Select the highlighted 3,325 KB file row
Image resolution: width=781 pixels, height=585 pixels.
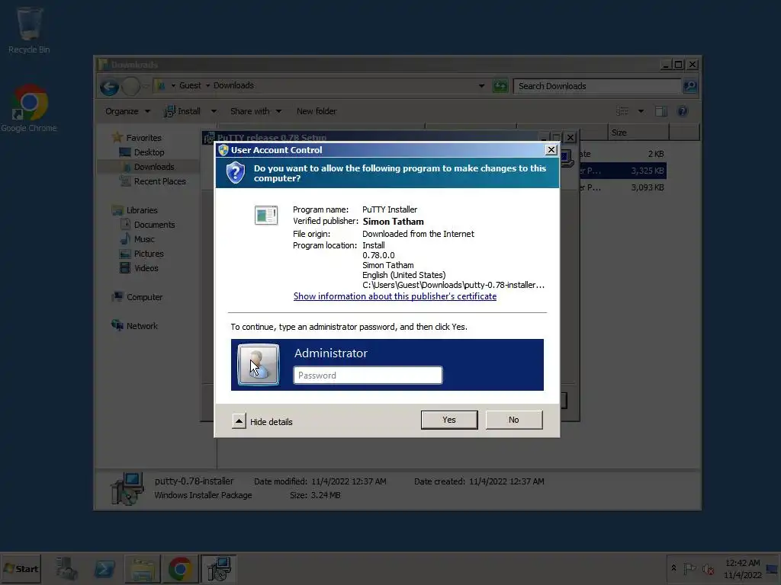coord(622,171)
